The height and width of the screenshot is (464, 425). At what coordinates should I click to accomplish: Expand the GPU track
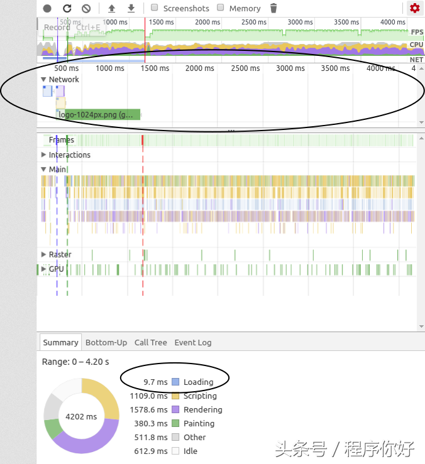point(44,269)
